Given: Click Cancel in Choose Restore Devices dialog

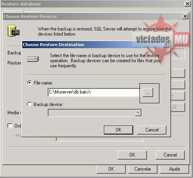Looking at the screenshot, I should point(170,155).
